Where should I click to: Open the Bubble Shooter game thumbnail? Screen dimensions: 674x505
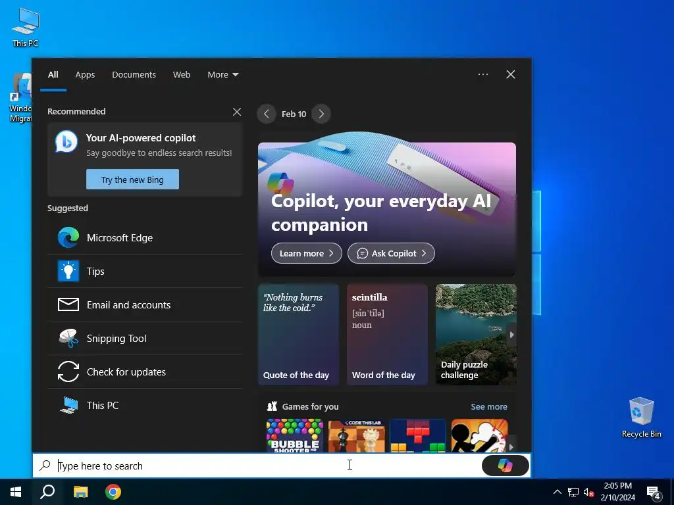pos(295,436)
